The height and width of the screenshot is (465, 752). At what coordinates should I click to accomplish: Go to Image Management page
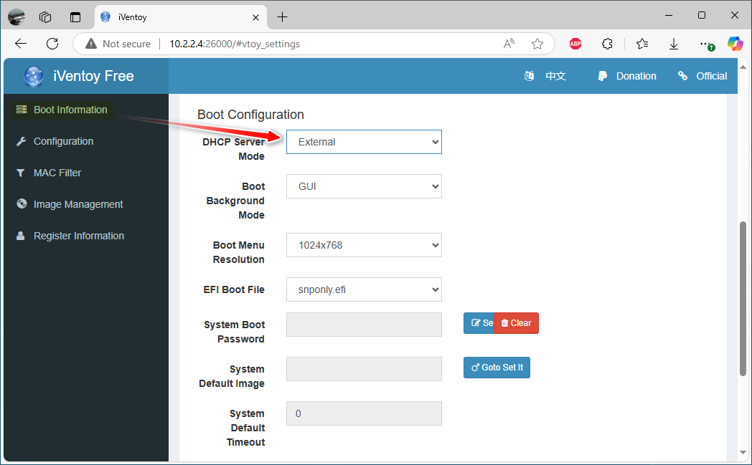[78, 204]
